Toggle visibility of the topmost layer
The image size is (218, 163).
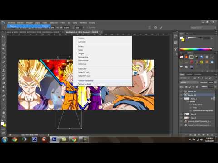coord(182,91)
